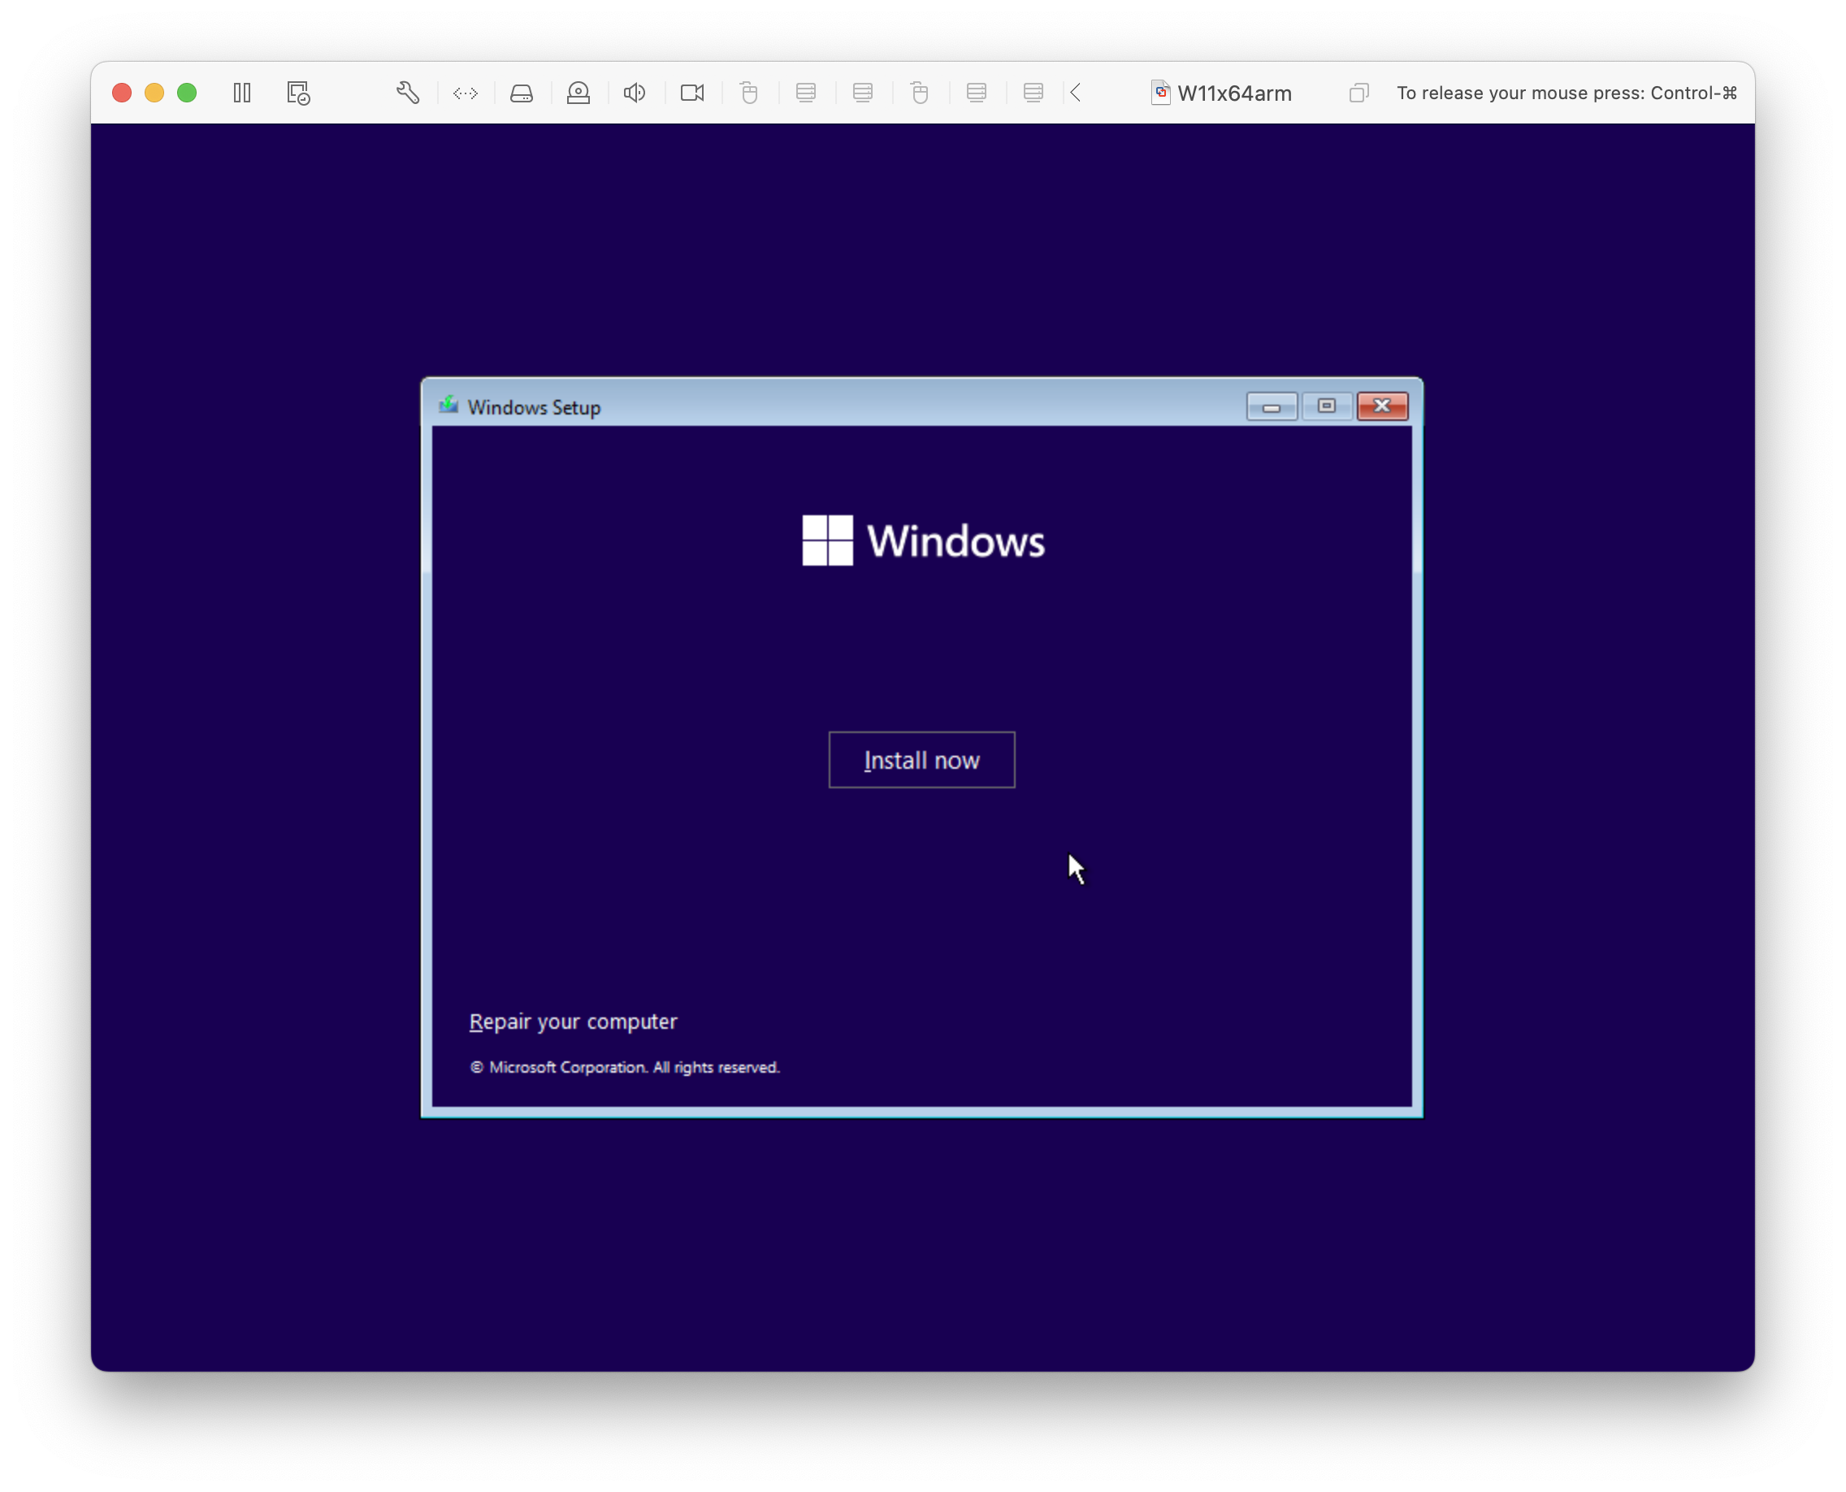The image size is (1846, 1492).
Task: Click the full screen toggle near W11x64arm
Action: [1358, 92]
